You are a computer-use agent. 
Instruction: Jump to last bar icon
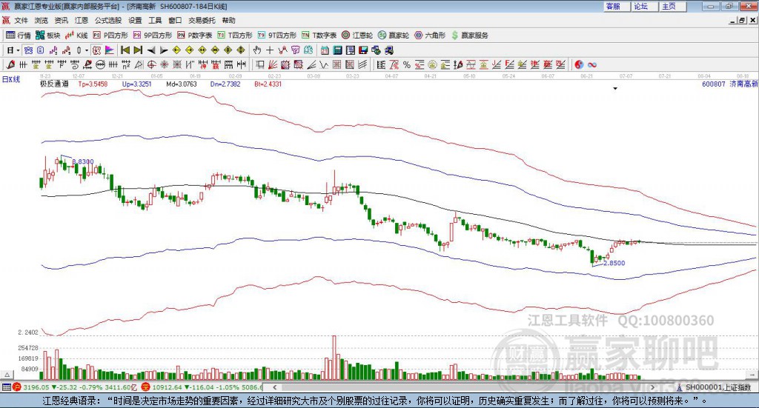138,50
